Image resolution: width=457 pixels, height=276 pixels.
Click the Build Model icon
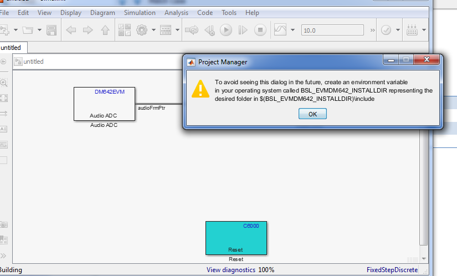click(x=412, y=30)
